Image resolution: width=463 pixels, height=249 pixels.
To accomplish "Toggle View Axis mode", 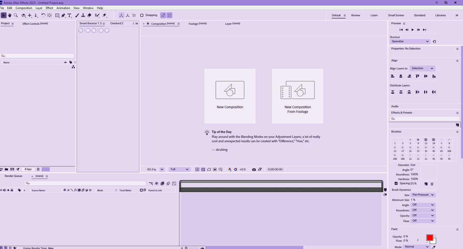I will (x=134, y=15).
